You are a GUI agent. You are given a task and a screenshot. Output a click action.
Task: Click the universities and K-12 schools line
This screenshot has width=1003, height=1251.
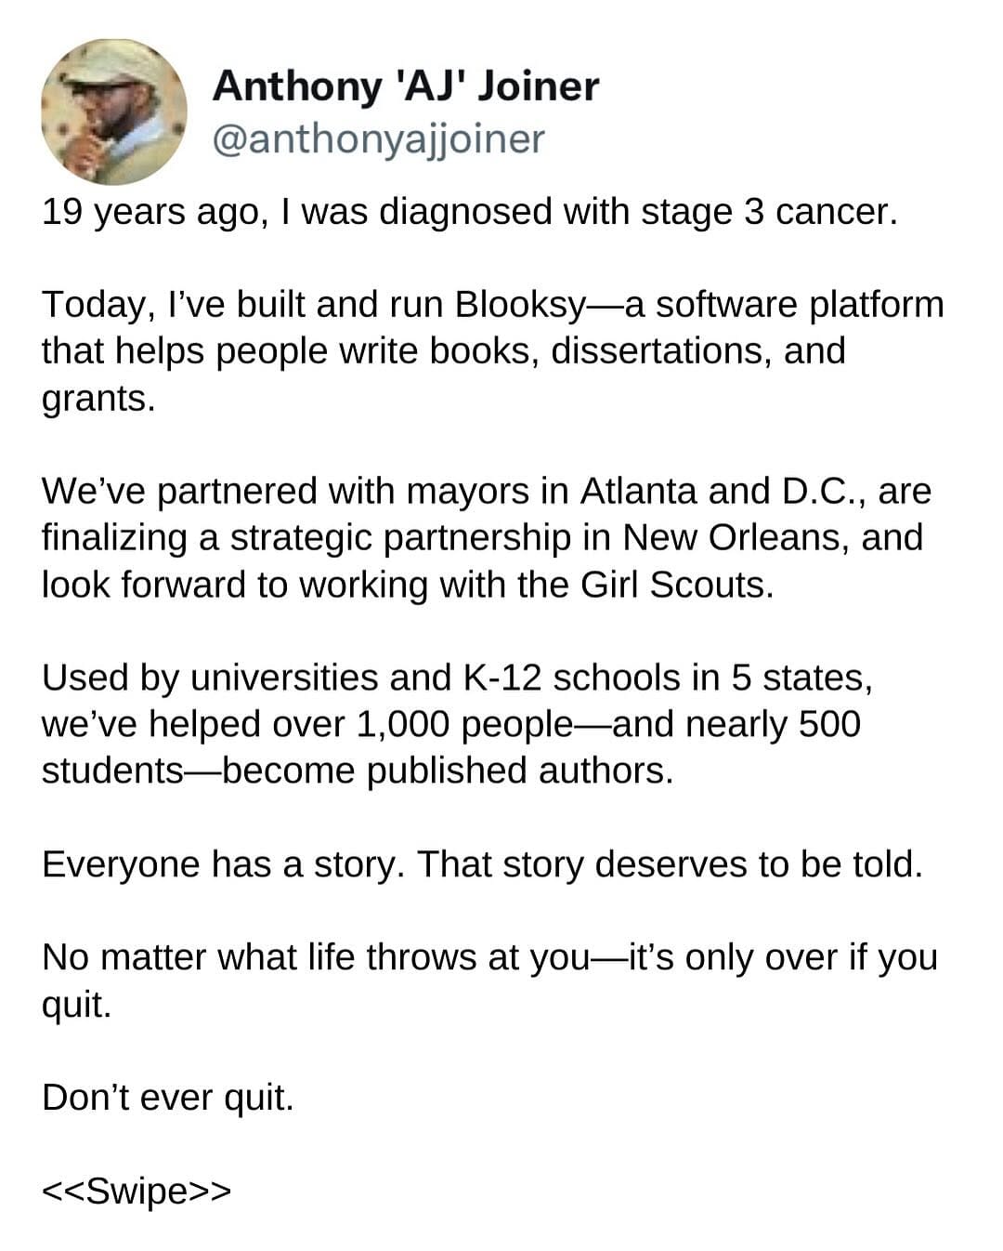(457, 678)
